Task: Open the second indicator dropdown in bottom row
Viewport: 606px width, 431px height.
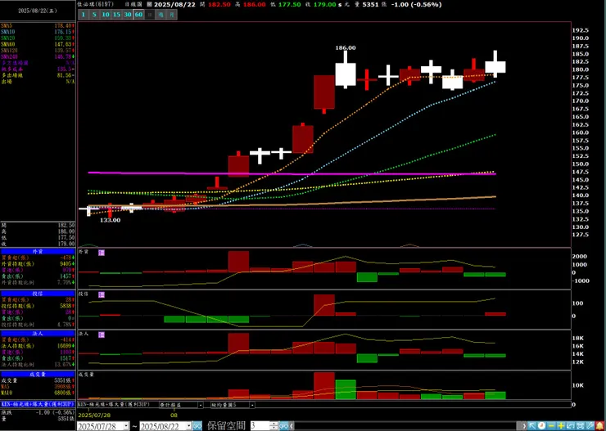Action: 201,405
